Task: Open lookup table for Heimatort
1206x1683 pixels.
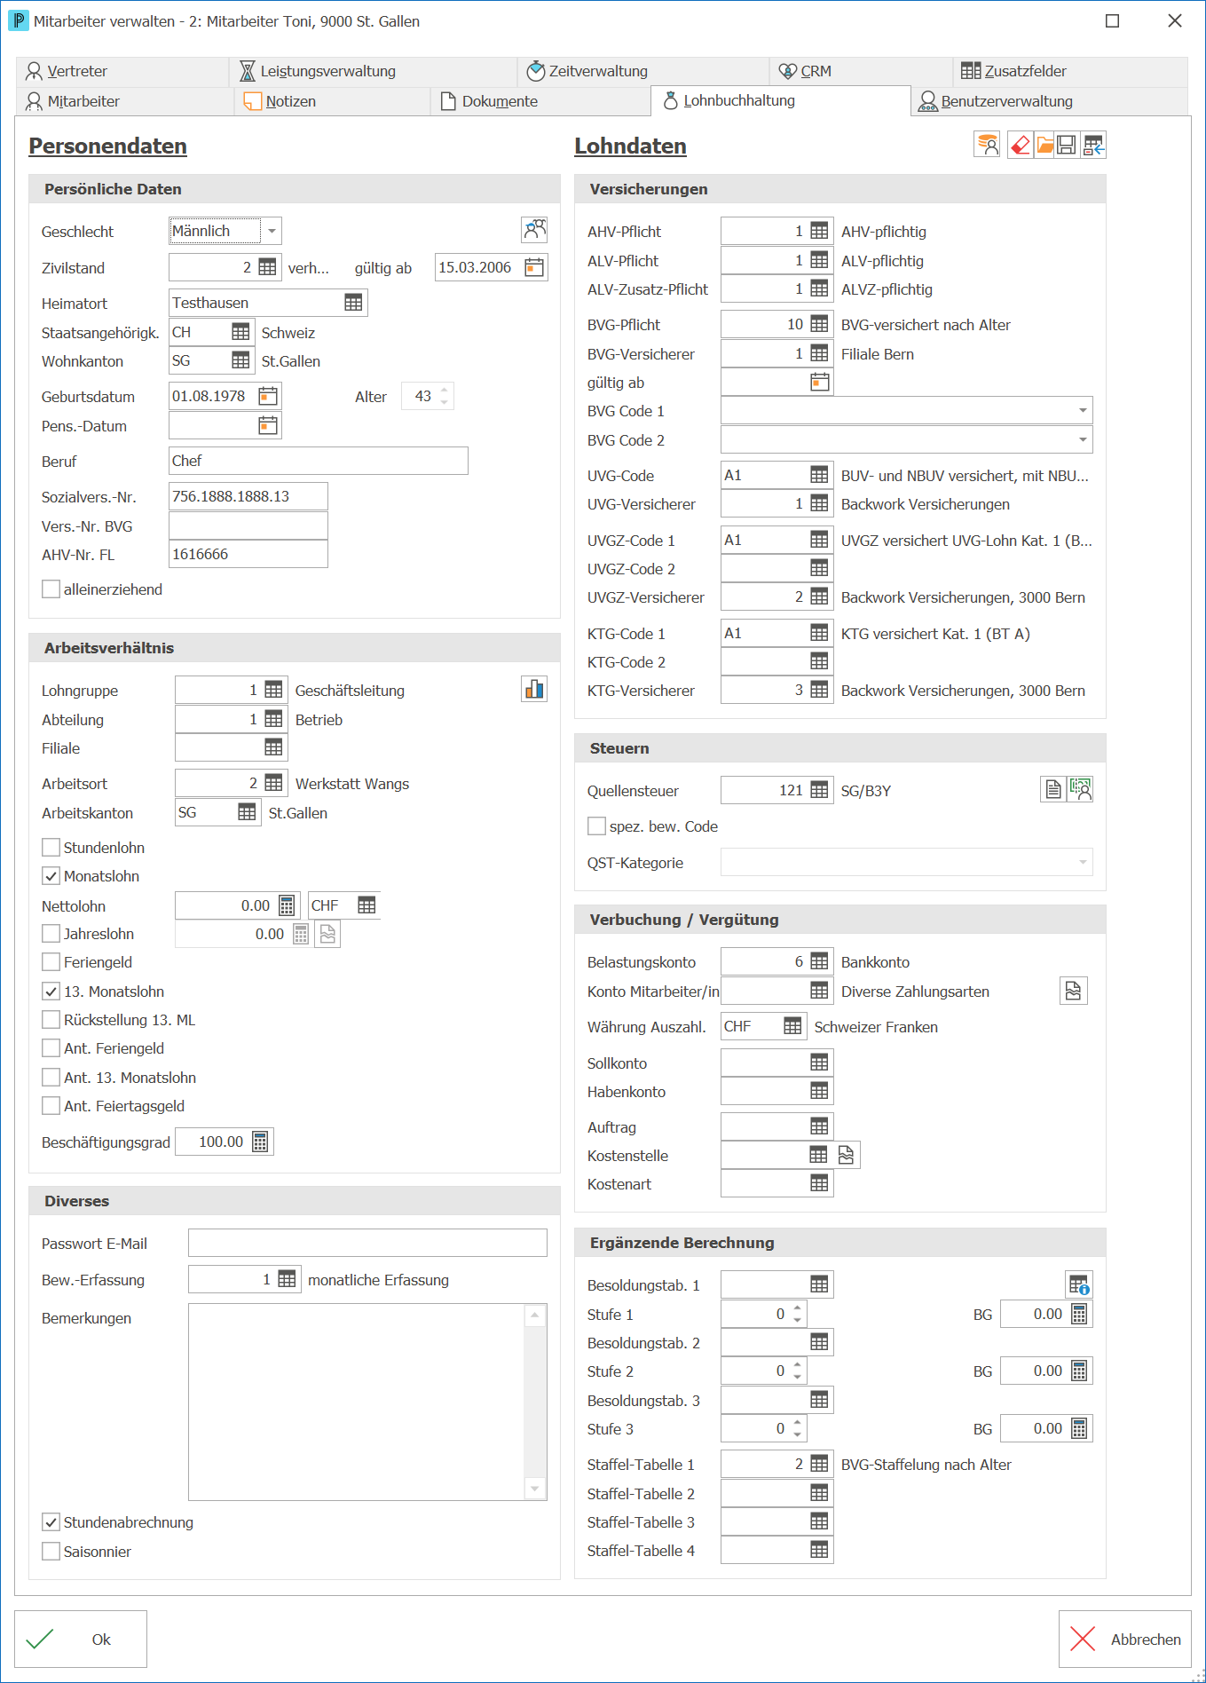Action: (353, 303)
